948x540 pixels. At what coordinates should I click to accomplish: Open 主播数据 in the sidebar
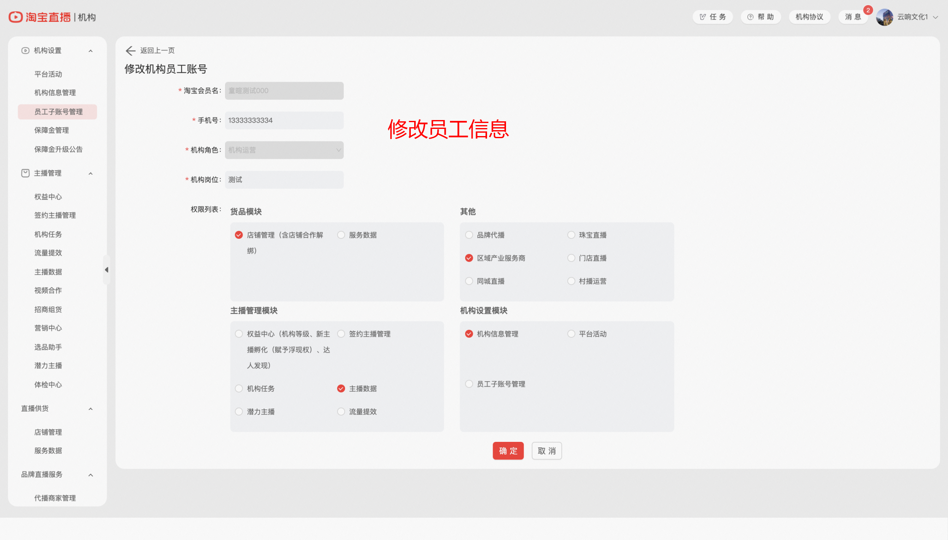pyautogui.click(x=48, y=272)
